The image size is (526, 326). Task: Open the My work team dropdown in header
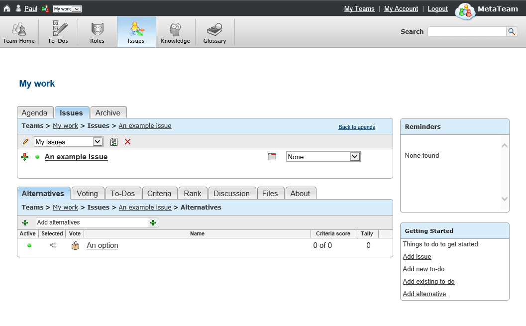click(67, 9)
